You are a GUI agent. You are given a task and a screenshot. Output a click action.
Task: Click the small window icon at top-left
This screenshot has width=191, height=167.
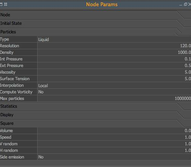click(1, 4)
